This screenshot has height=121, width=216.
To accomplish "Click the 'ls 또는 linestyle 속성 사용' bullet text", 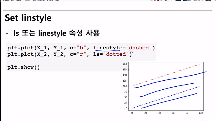I will 56,33.
